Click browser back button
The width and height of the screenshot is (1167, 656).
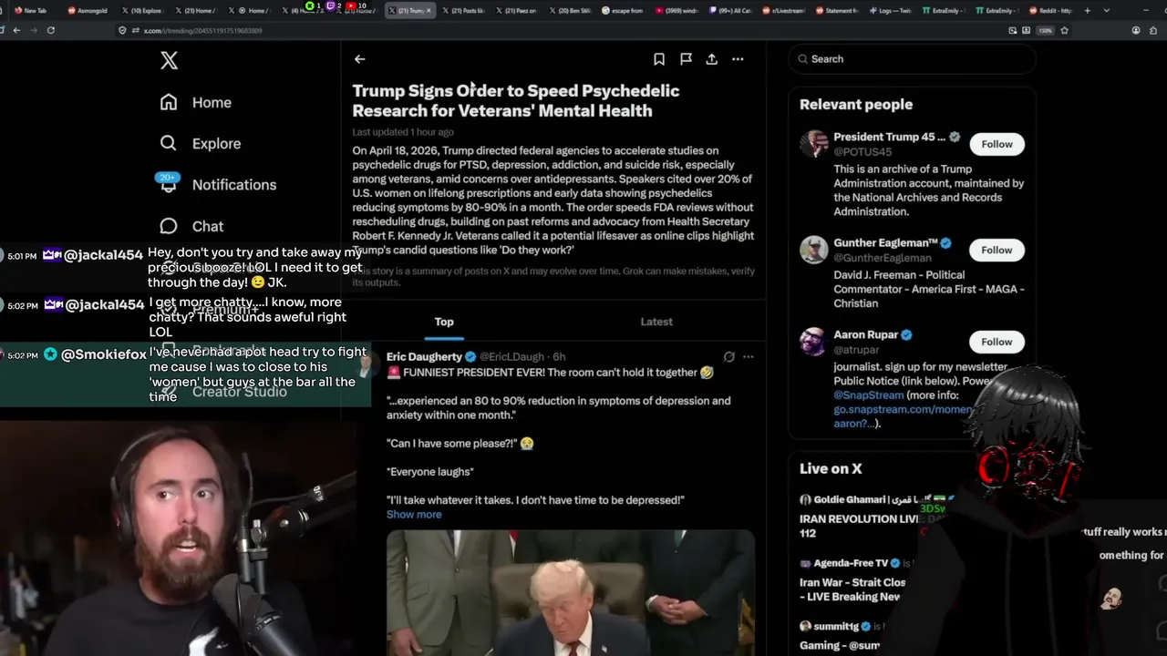coord(15,30)
